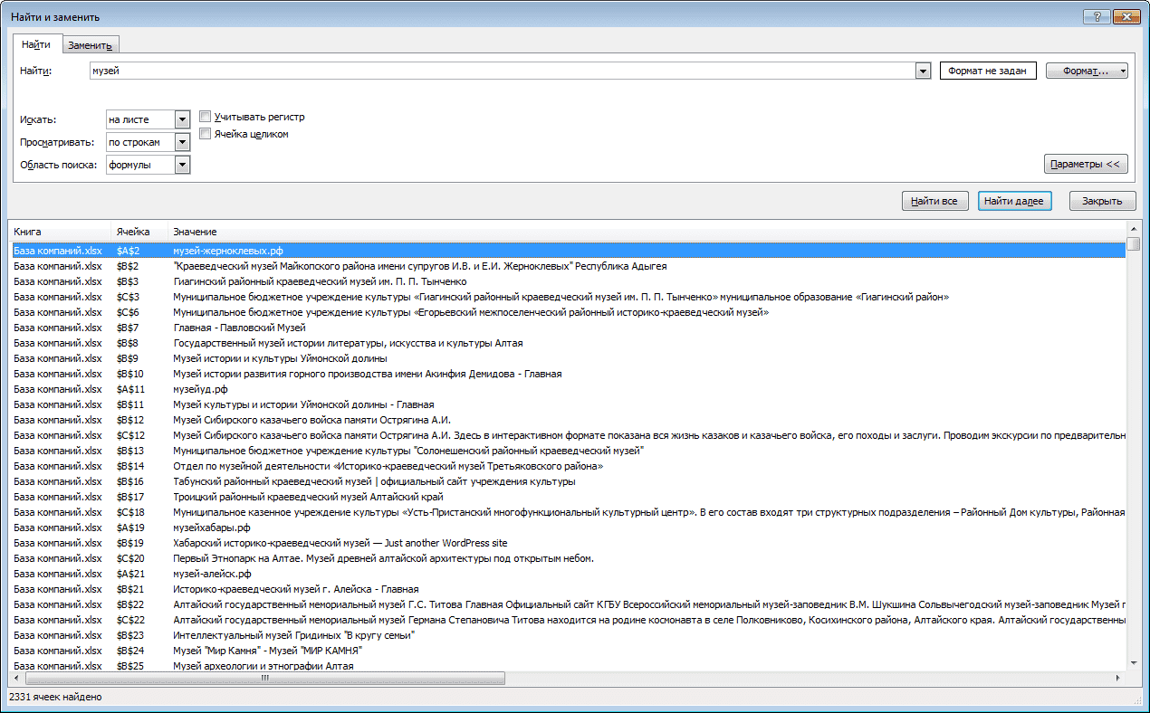Image resolution: width=1150 pixels, height=713 pixels.
Task: Click the Найти search text field
Action: [503, 71]
